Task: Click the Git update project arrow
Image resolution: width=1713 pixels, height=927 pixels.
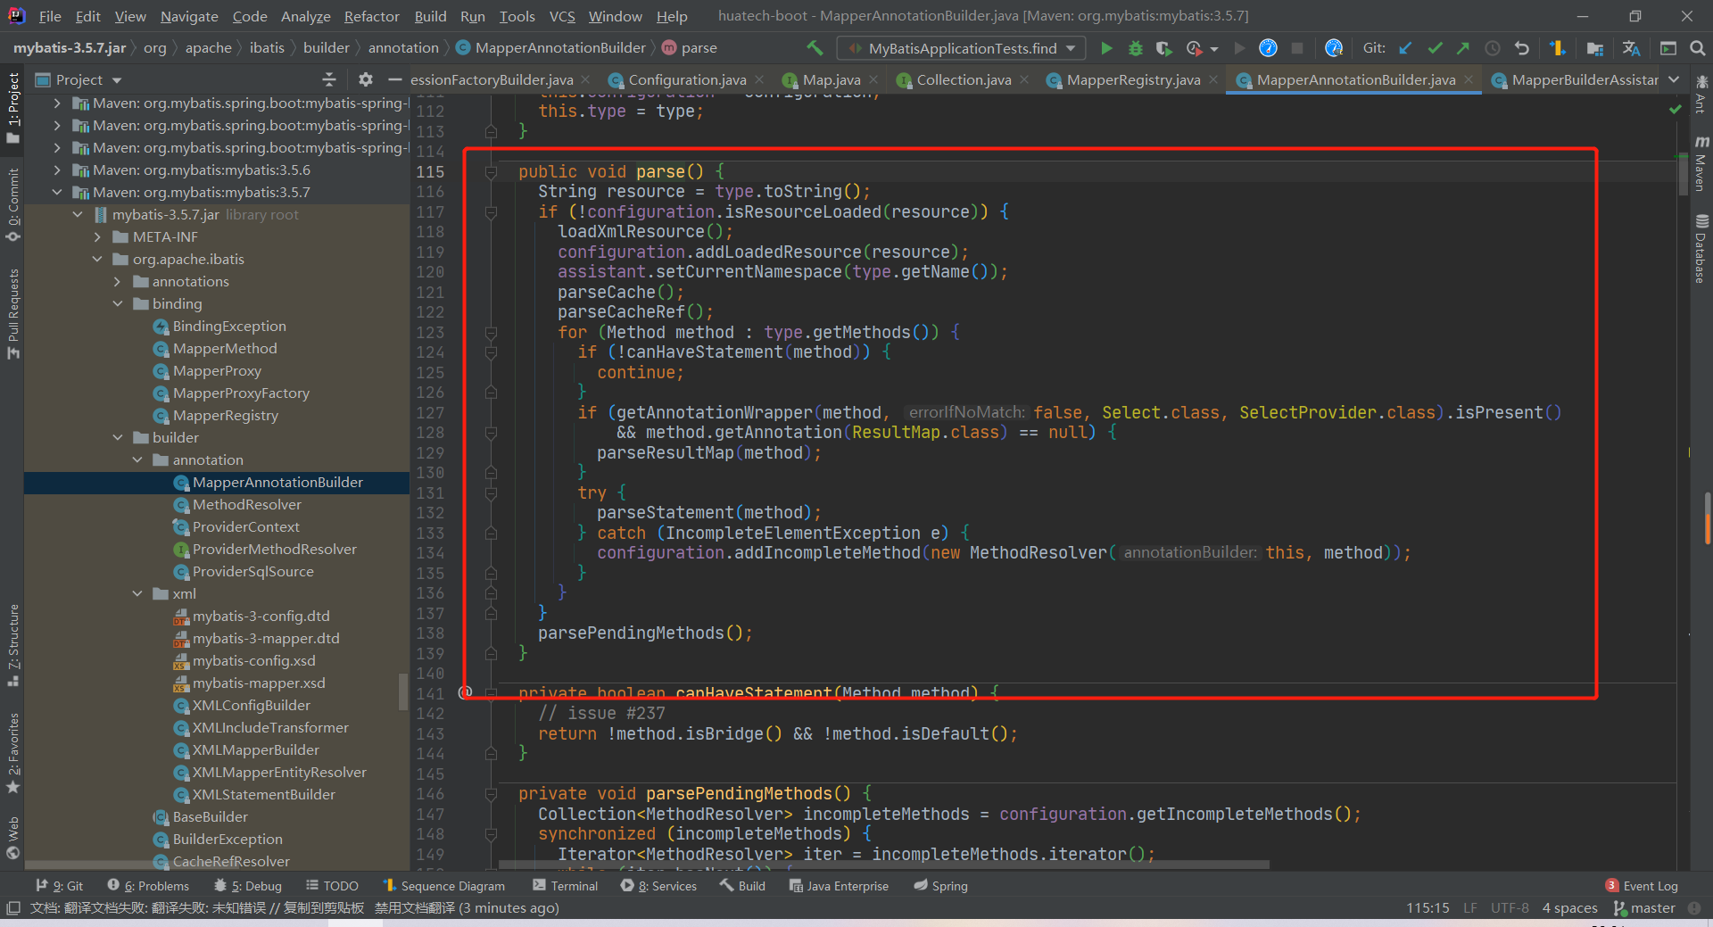Action: pos(1405,48)
